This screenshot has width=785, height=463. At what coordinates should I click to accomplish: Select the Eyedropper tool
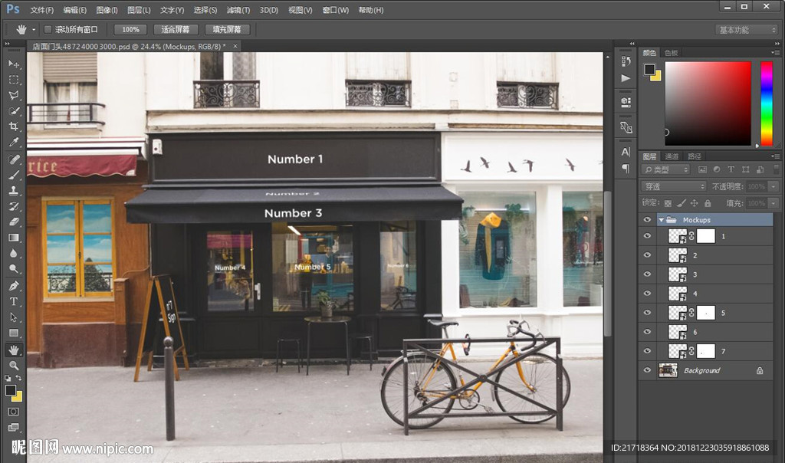[x=14, y=143]
